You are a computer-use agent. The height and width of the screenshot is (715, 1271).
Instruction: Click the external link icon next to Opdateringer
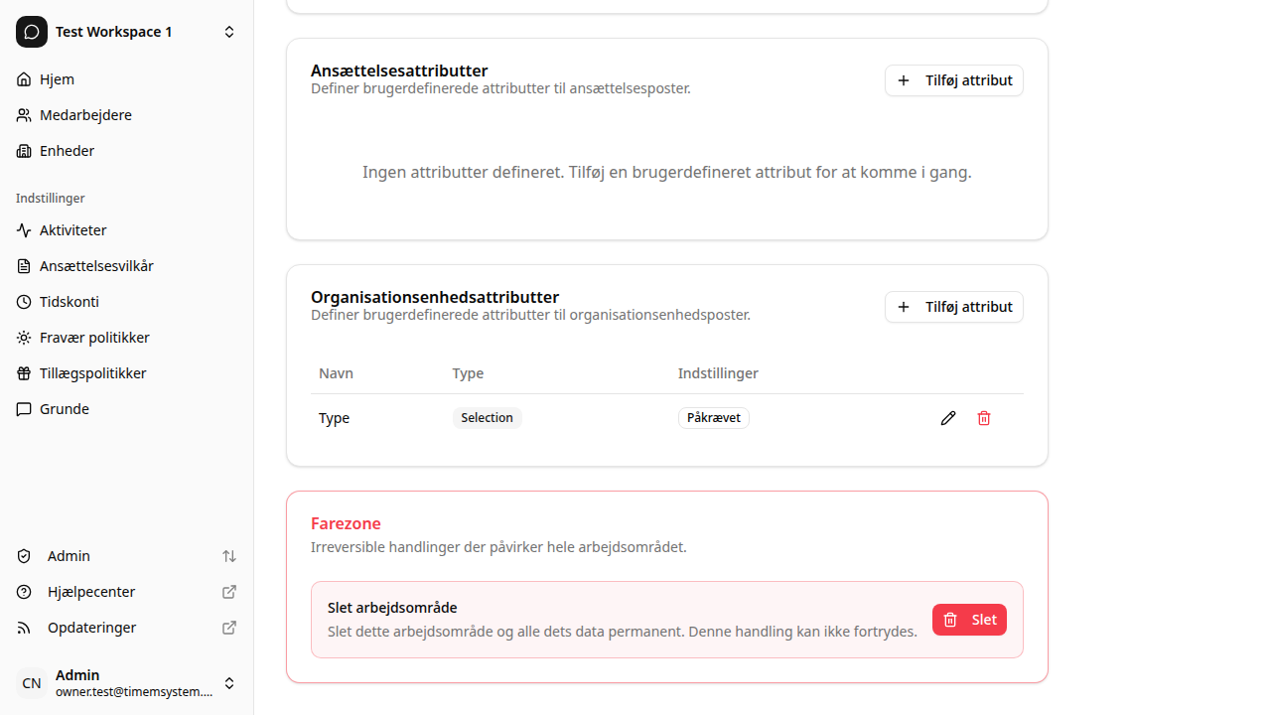228,627
